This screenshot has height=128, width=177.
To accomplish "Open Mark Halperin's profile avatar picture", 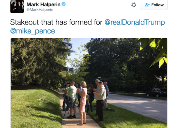I will pyautogui.click(x=17, y=7).
